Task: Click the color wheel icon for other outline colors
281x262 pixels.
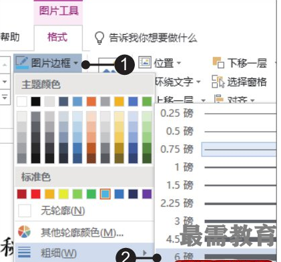Action: (x=24, y=232)
